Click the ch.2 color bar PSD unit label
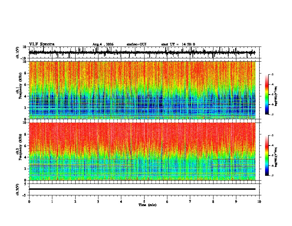The width and height of the screenshot is (292, 226). tap(276, 157)
